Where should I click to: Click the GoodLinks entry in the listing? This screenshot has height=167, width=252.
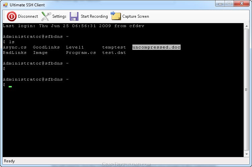click(x=46, y=47)
